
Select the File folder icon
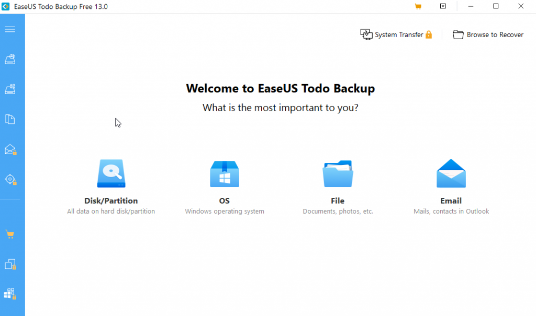[x=338, y=174]
